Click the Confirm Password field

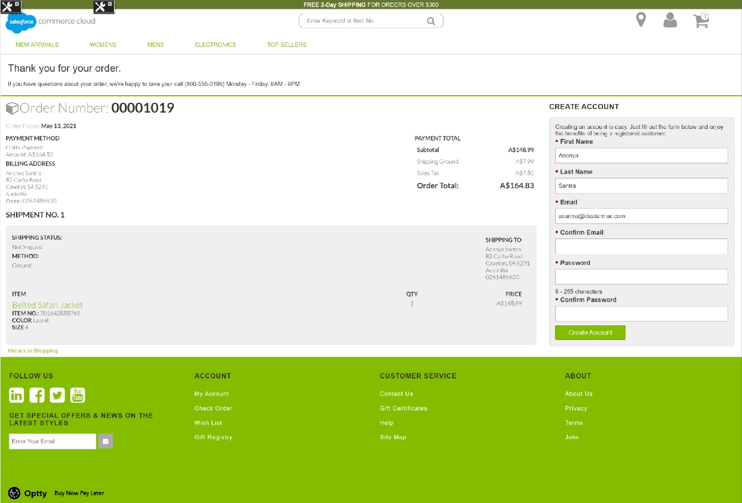[641, 314]
